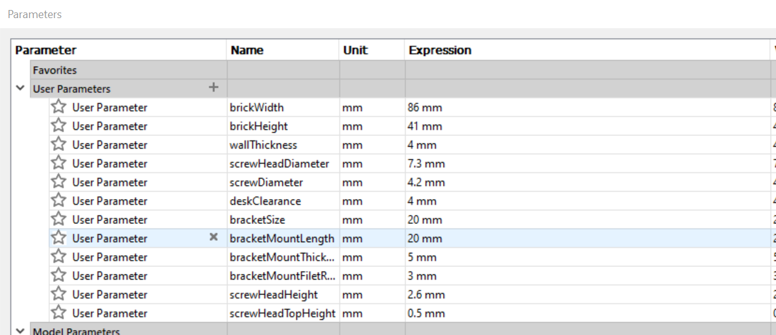Click the Parameters dialog title
The width and height of the screenshot is (776, 335).
tap(34, 14)
